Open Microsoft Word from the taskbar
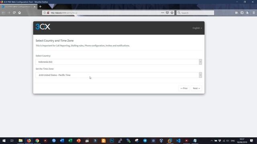This screenshot has width=257, height=144. (62, 140)
